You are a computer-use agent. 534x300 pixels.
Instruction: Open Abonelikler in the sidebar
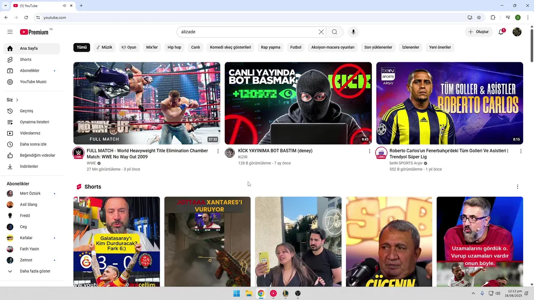32,71
